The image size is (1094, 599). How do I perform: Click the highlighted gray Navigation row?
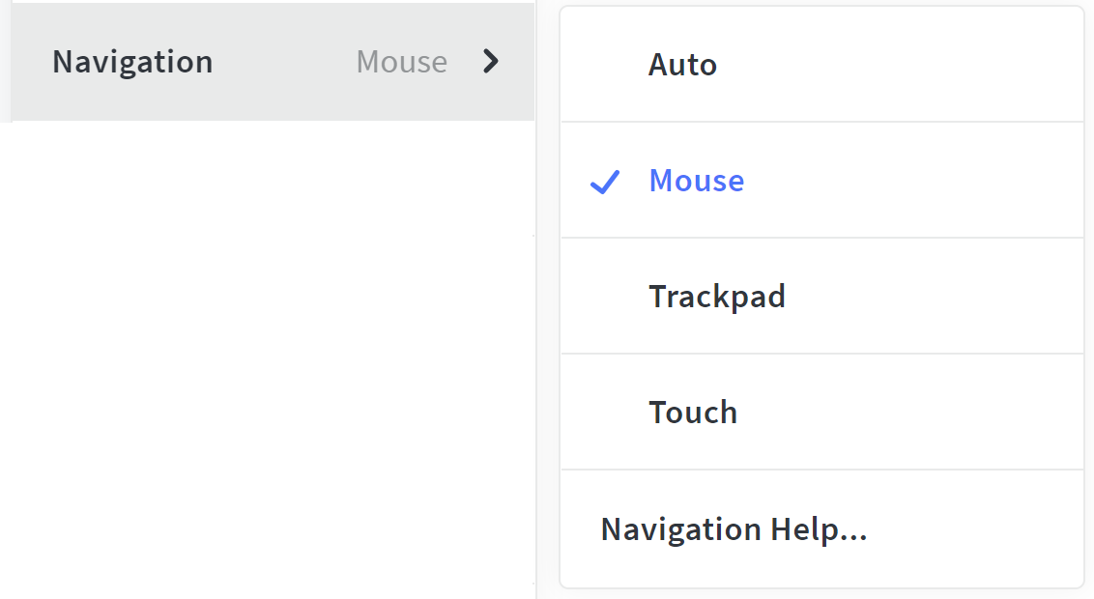pyautogui.click(x=271, y=62)
